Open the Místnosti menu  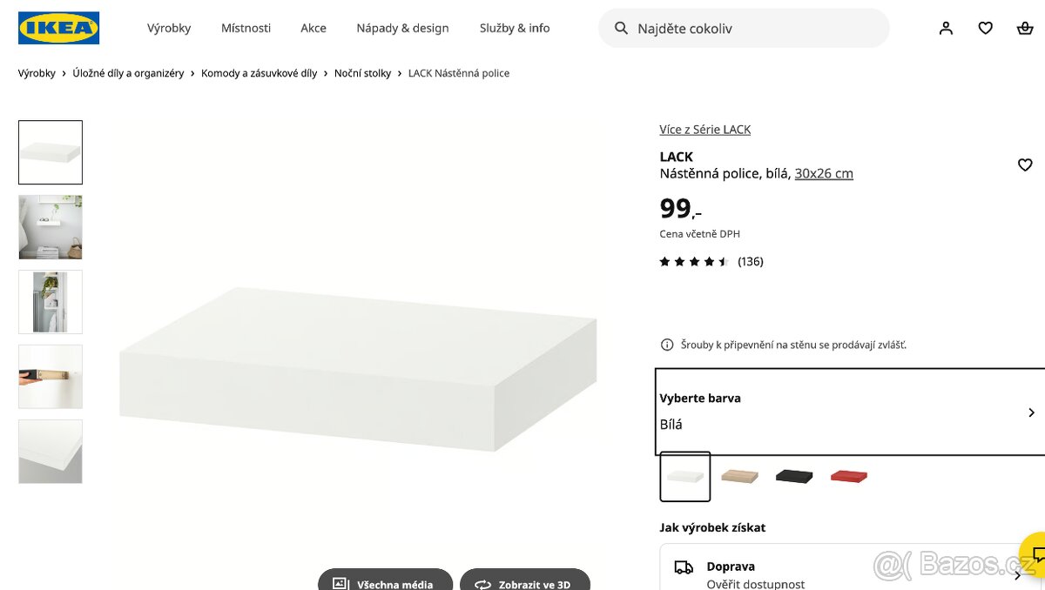(x=246, y=28)
